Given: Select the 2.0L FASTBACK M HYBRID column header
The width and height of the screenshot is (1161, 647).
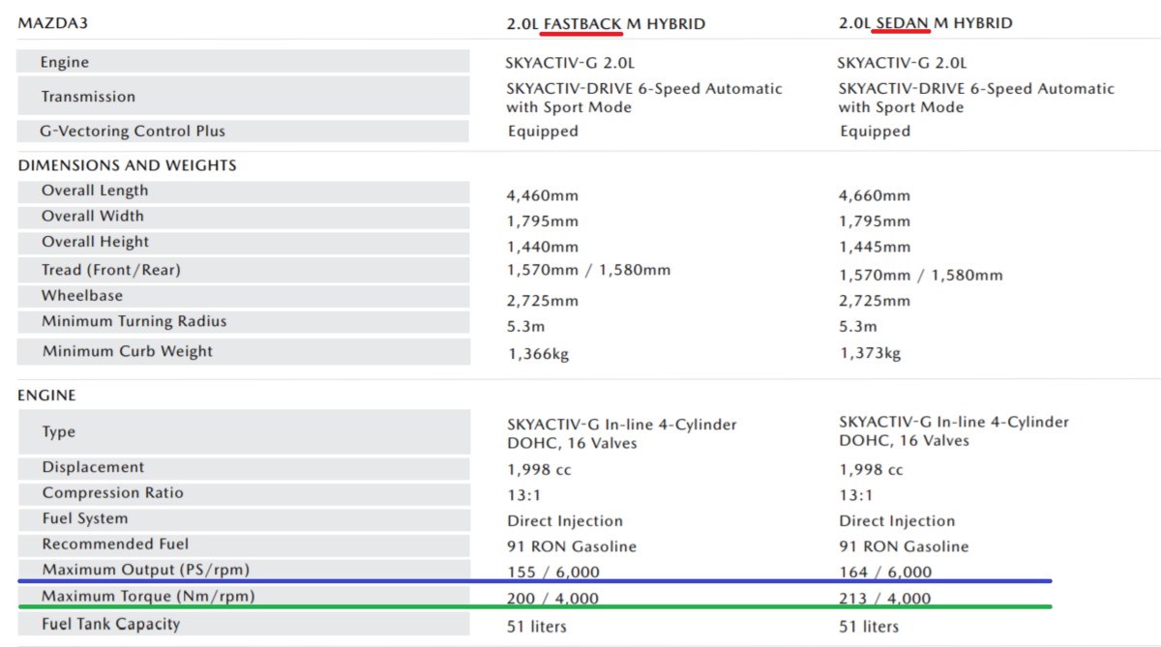Looking at the screenshot, I should (606, 22).
